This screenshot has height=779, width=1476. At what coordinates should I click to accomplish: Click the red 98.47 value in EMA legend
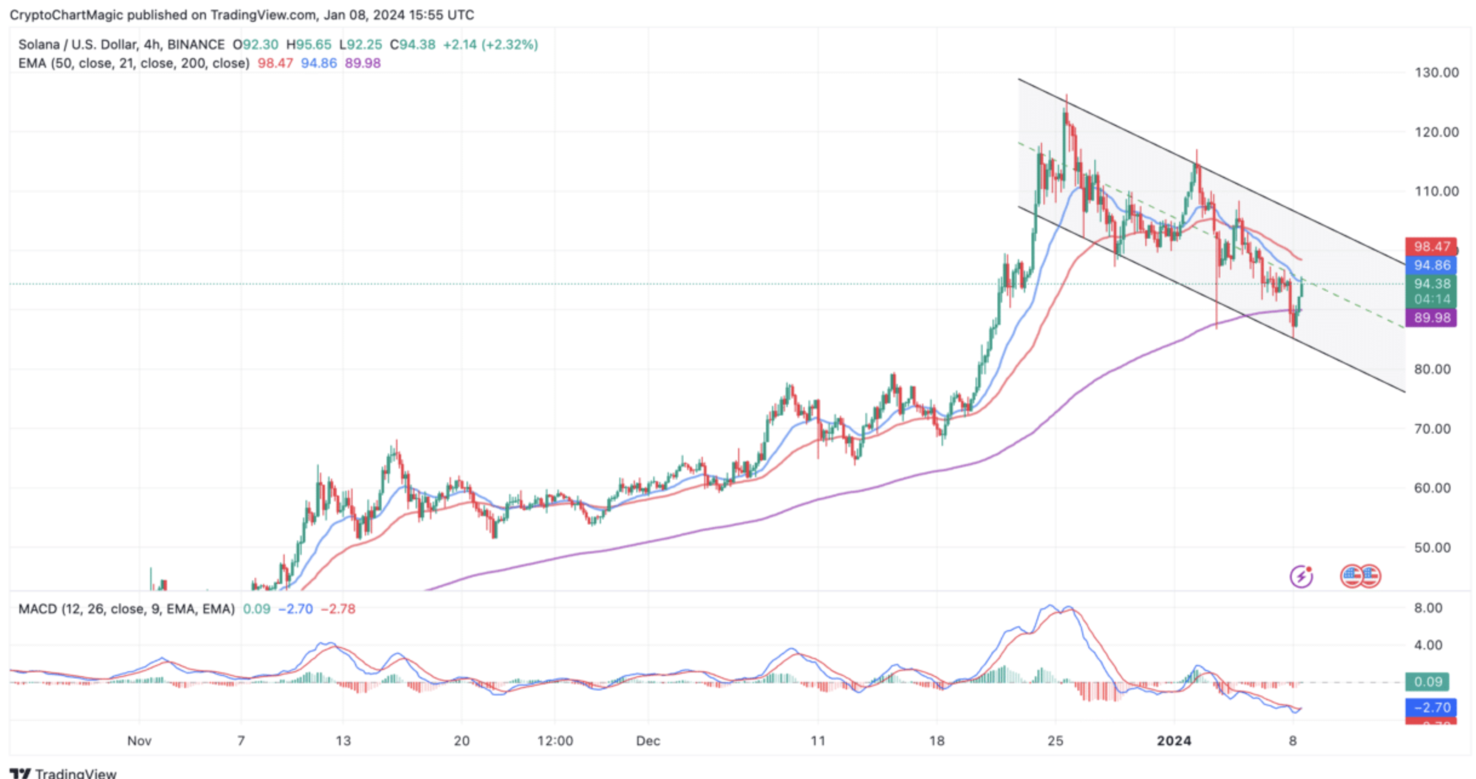[x=275, y=63]
